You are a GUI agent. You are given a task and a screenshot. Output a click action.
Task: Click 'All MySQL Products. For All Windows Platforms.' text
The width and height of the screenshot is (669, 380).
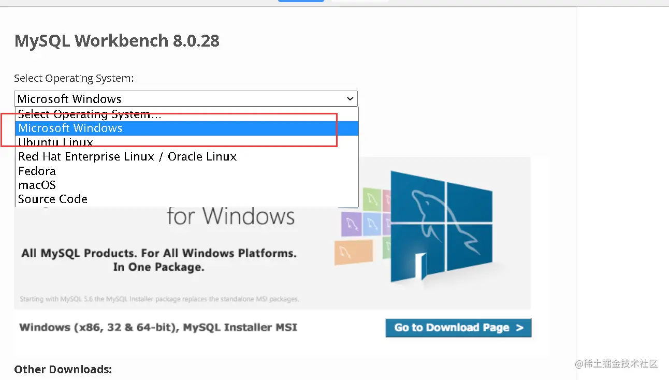pyautogui.click(x=159, y=254)
